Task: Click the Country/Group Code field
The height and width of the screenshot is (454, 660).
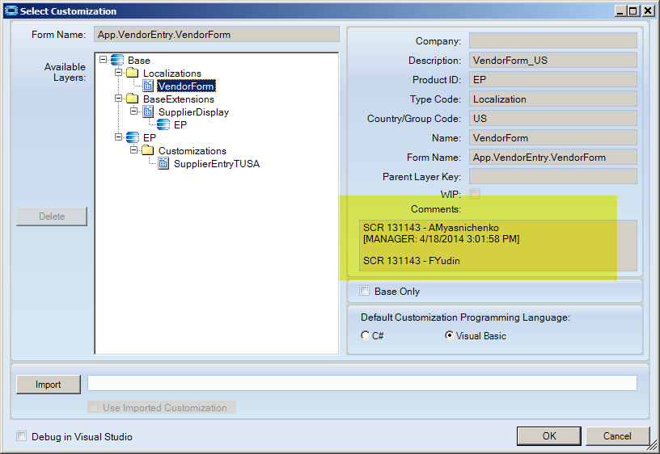Action: click(553, 118)
